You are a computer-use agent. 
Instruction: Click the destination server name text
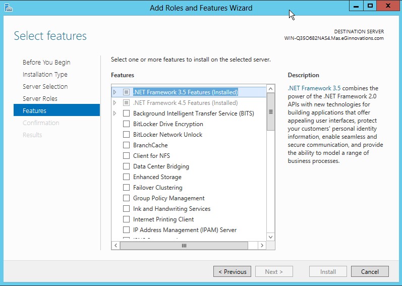point(334,38)
